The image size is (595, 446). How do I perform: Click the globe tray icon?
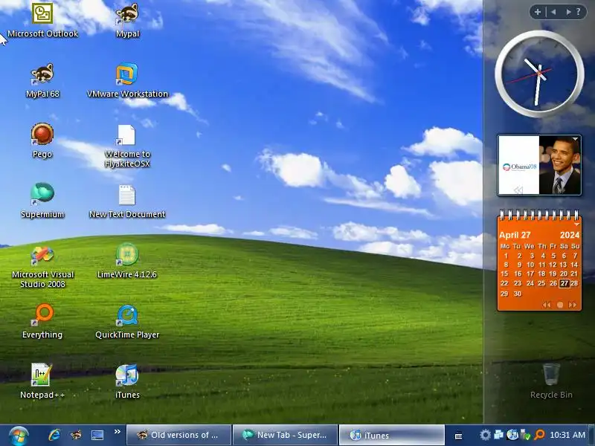[x=512, y=435]
